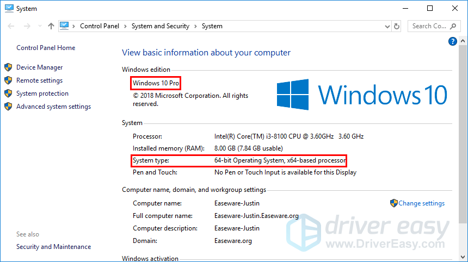Close the System window
Screen dimensions: 468x262
(454, 8)
